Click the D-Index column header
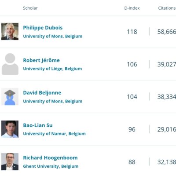The image size is (176, 176). 132,8
